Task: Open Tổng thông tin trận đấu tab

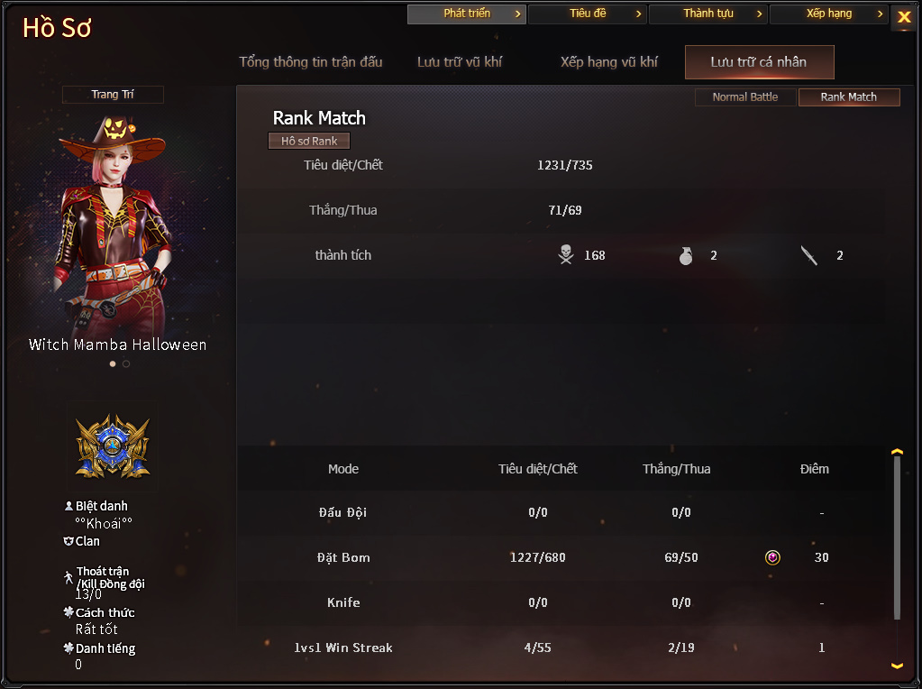Action: [310, 62]
